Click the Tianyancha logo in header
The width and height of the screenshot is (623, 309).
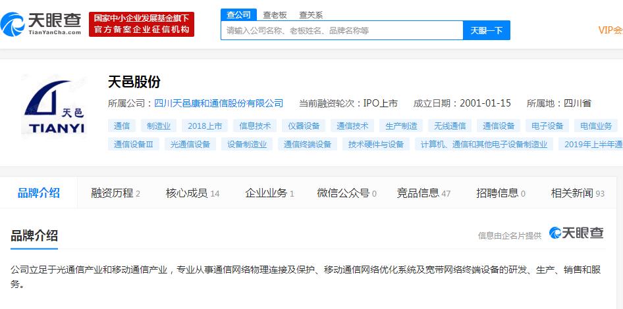41,24
